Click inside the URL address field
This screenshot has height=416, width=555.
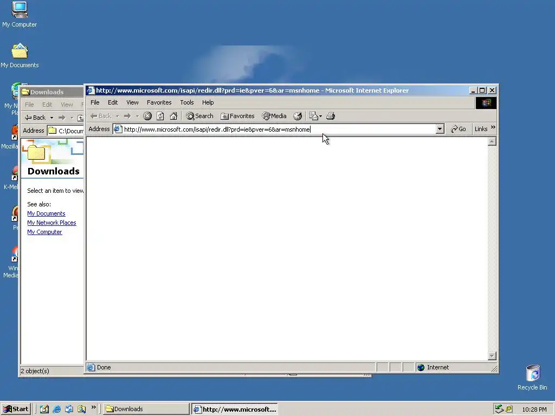[x=279, y=129]
